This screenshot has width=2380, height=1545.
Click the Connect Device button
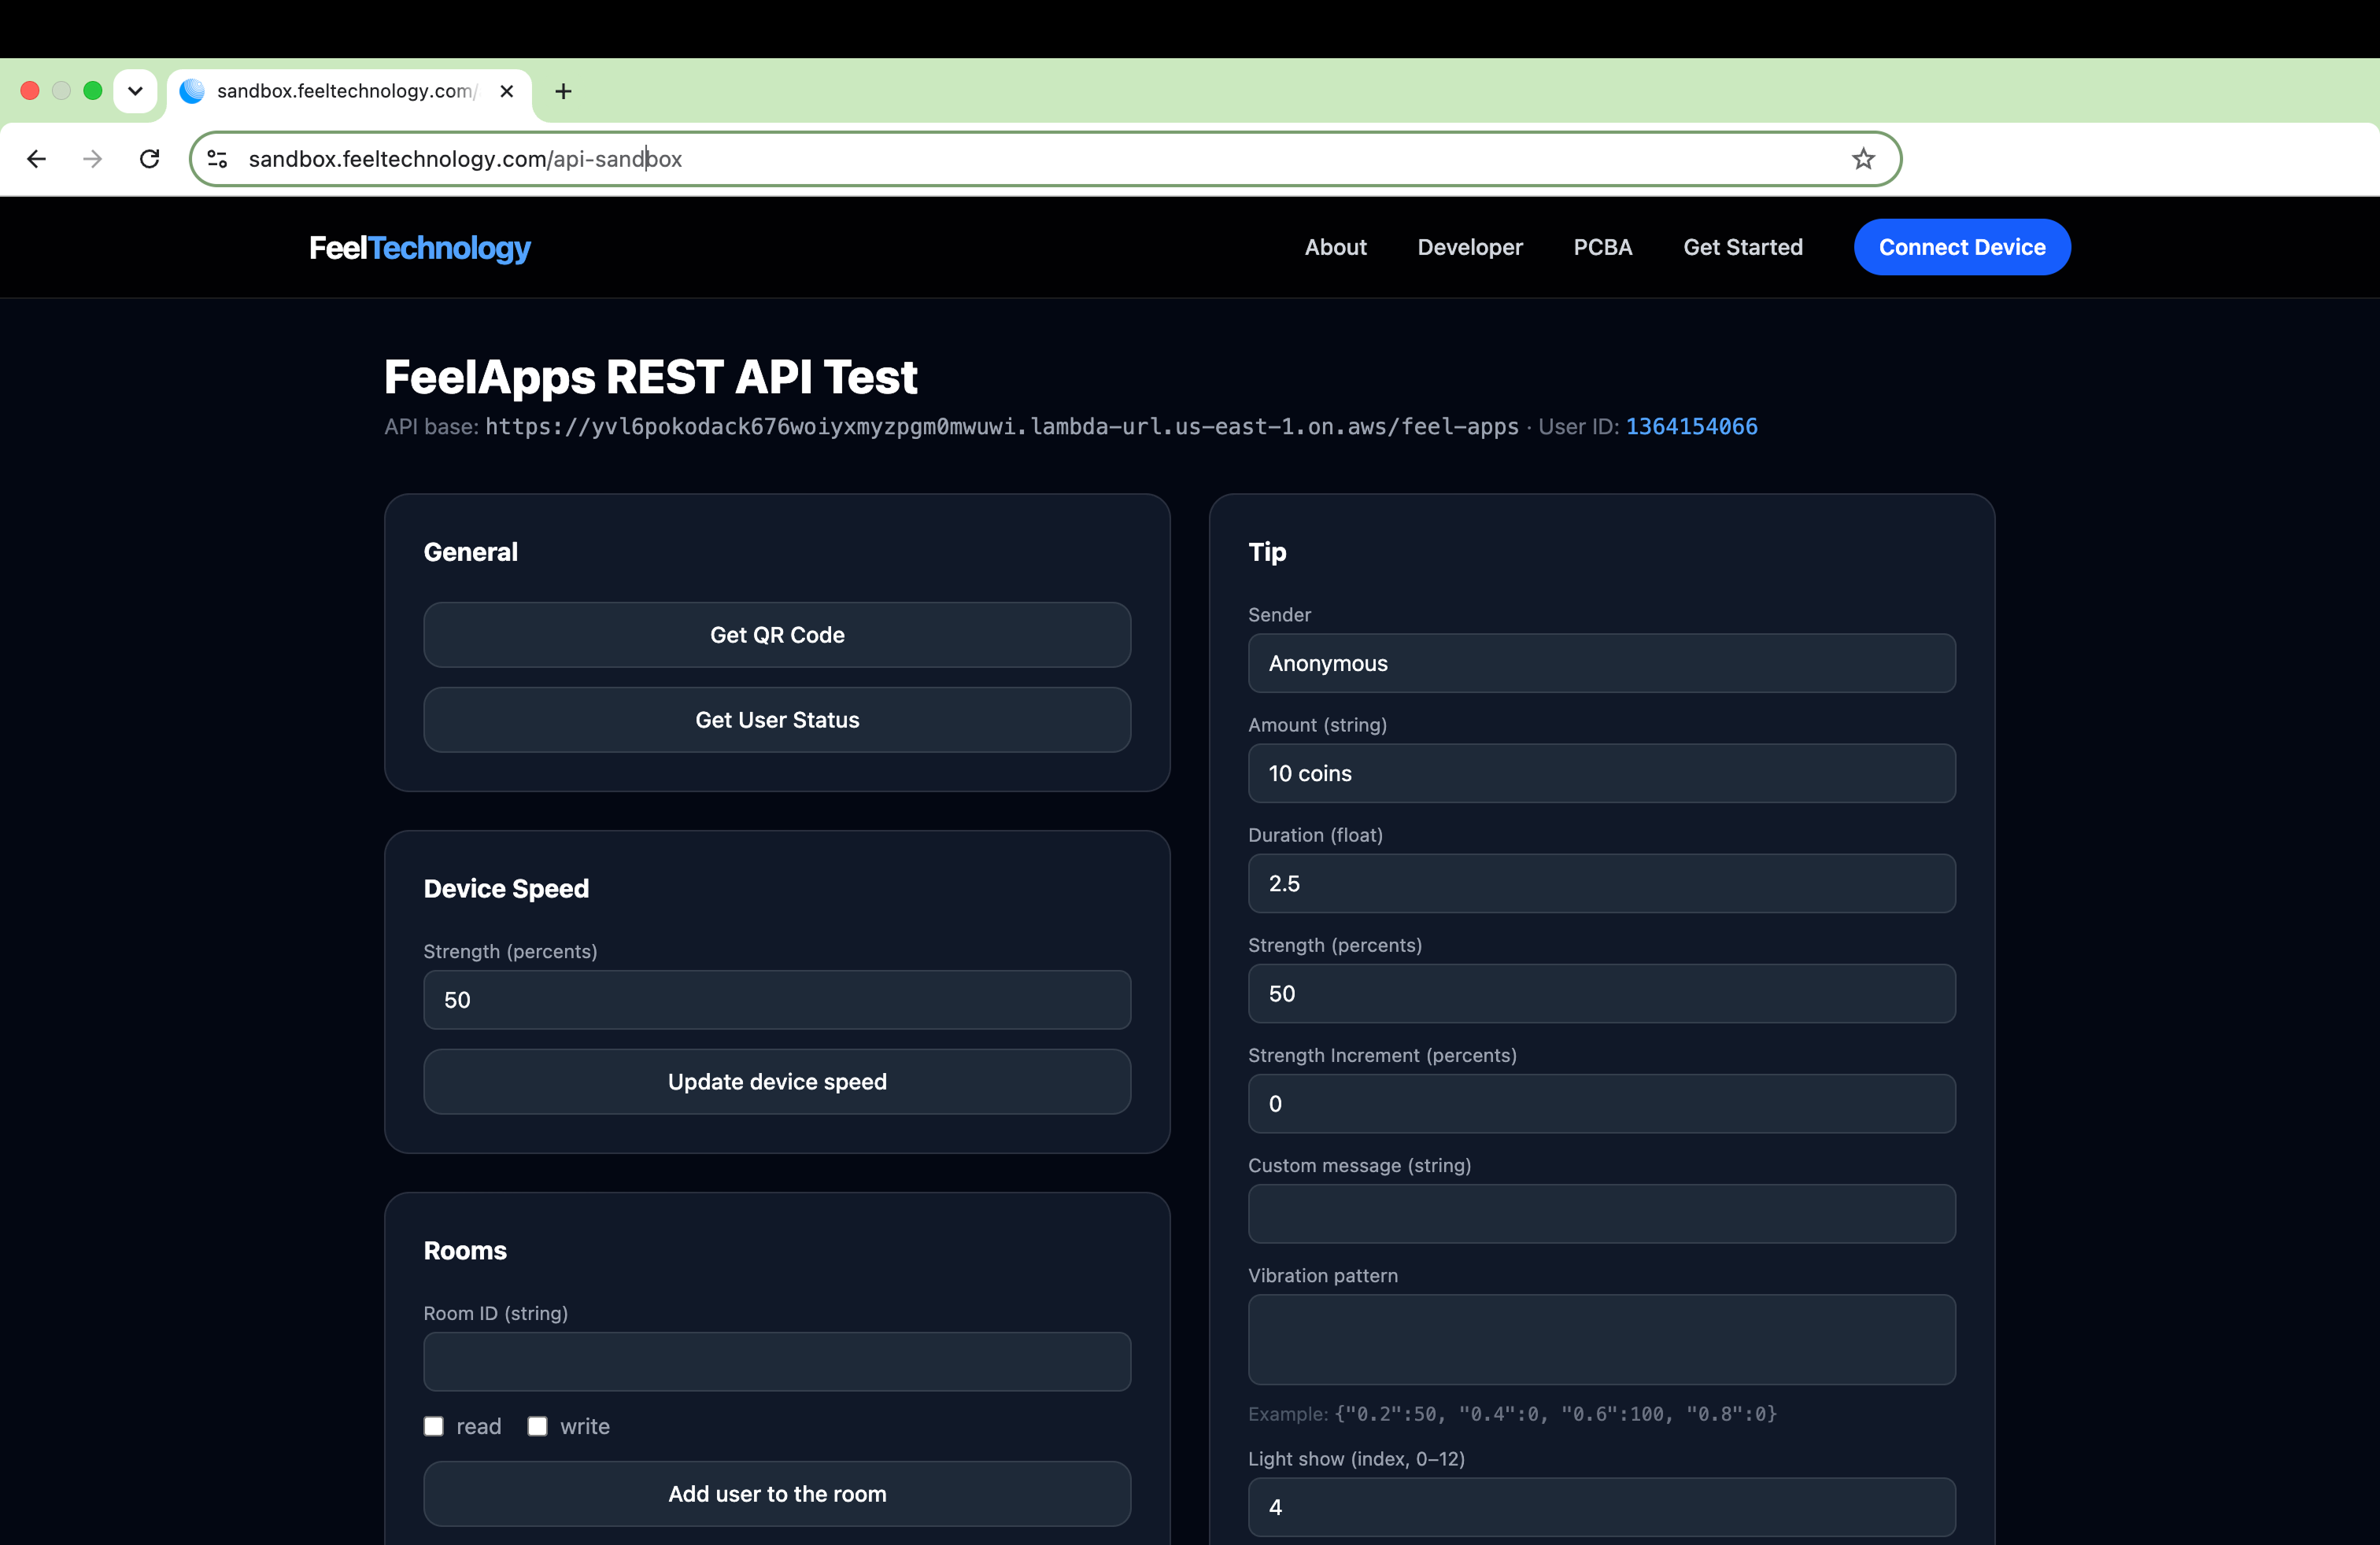1962,247
